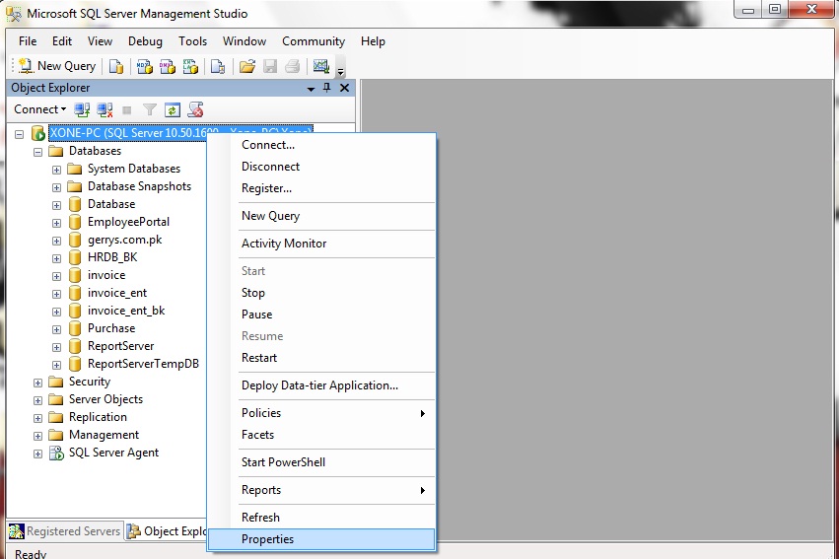This screenshot has width=839, height=559.
Task: Expand the gerrys.com.pk database
Action: [57, 241]
